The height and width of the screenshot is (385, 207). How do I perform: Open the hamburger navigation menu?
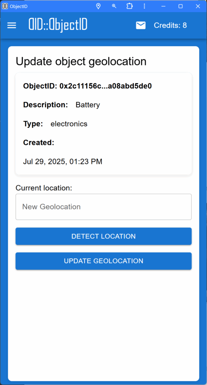pyautogui.click(x=12, y=25)
